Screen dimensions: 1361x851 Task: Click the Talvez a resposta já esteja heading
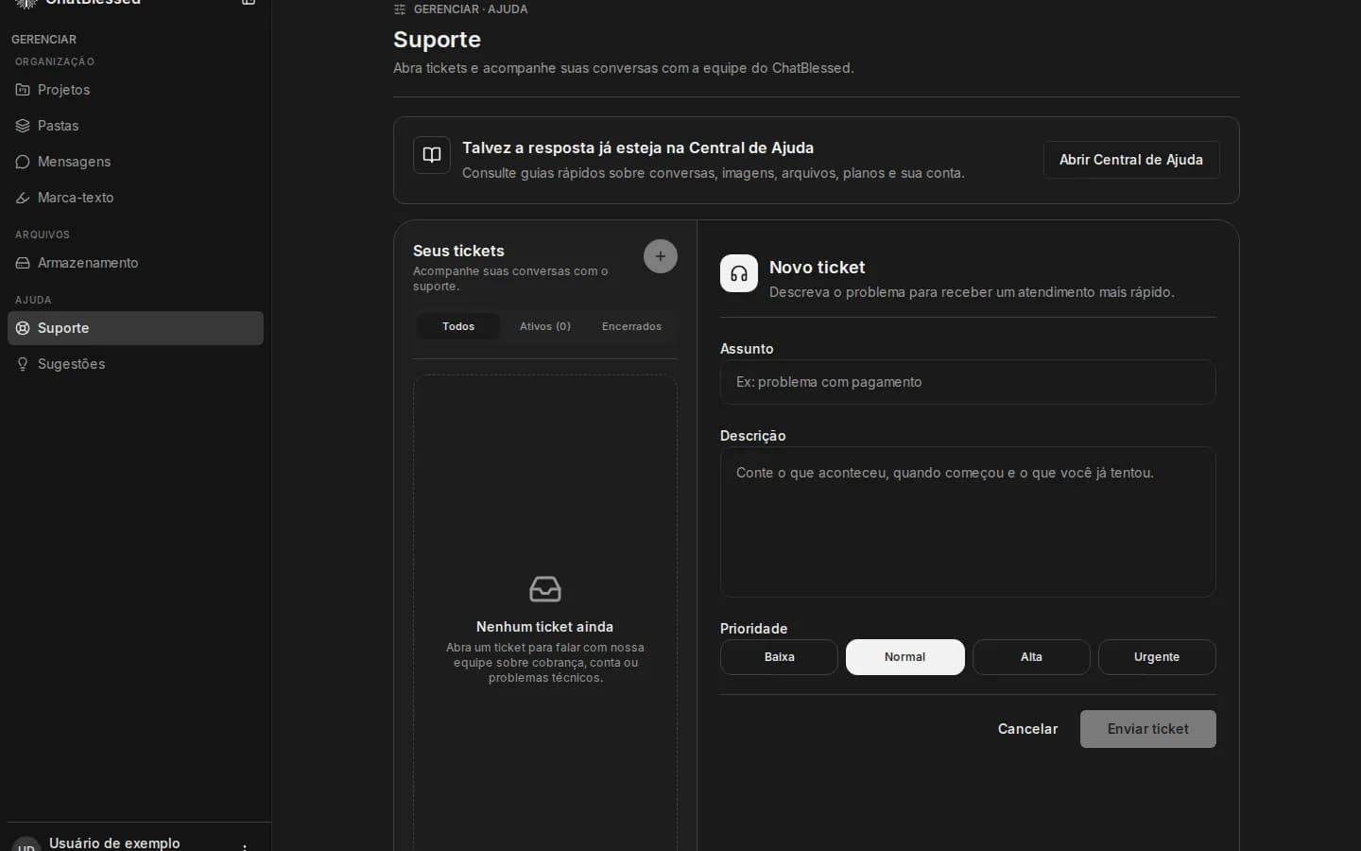click(638, 148)
